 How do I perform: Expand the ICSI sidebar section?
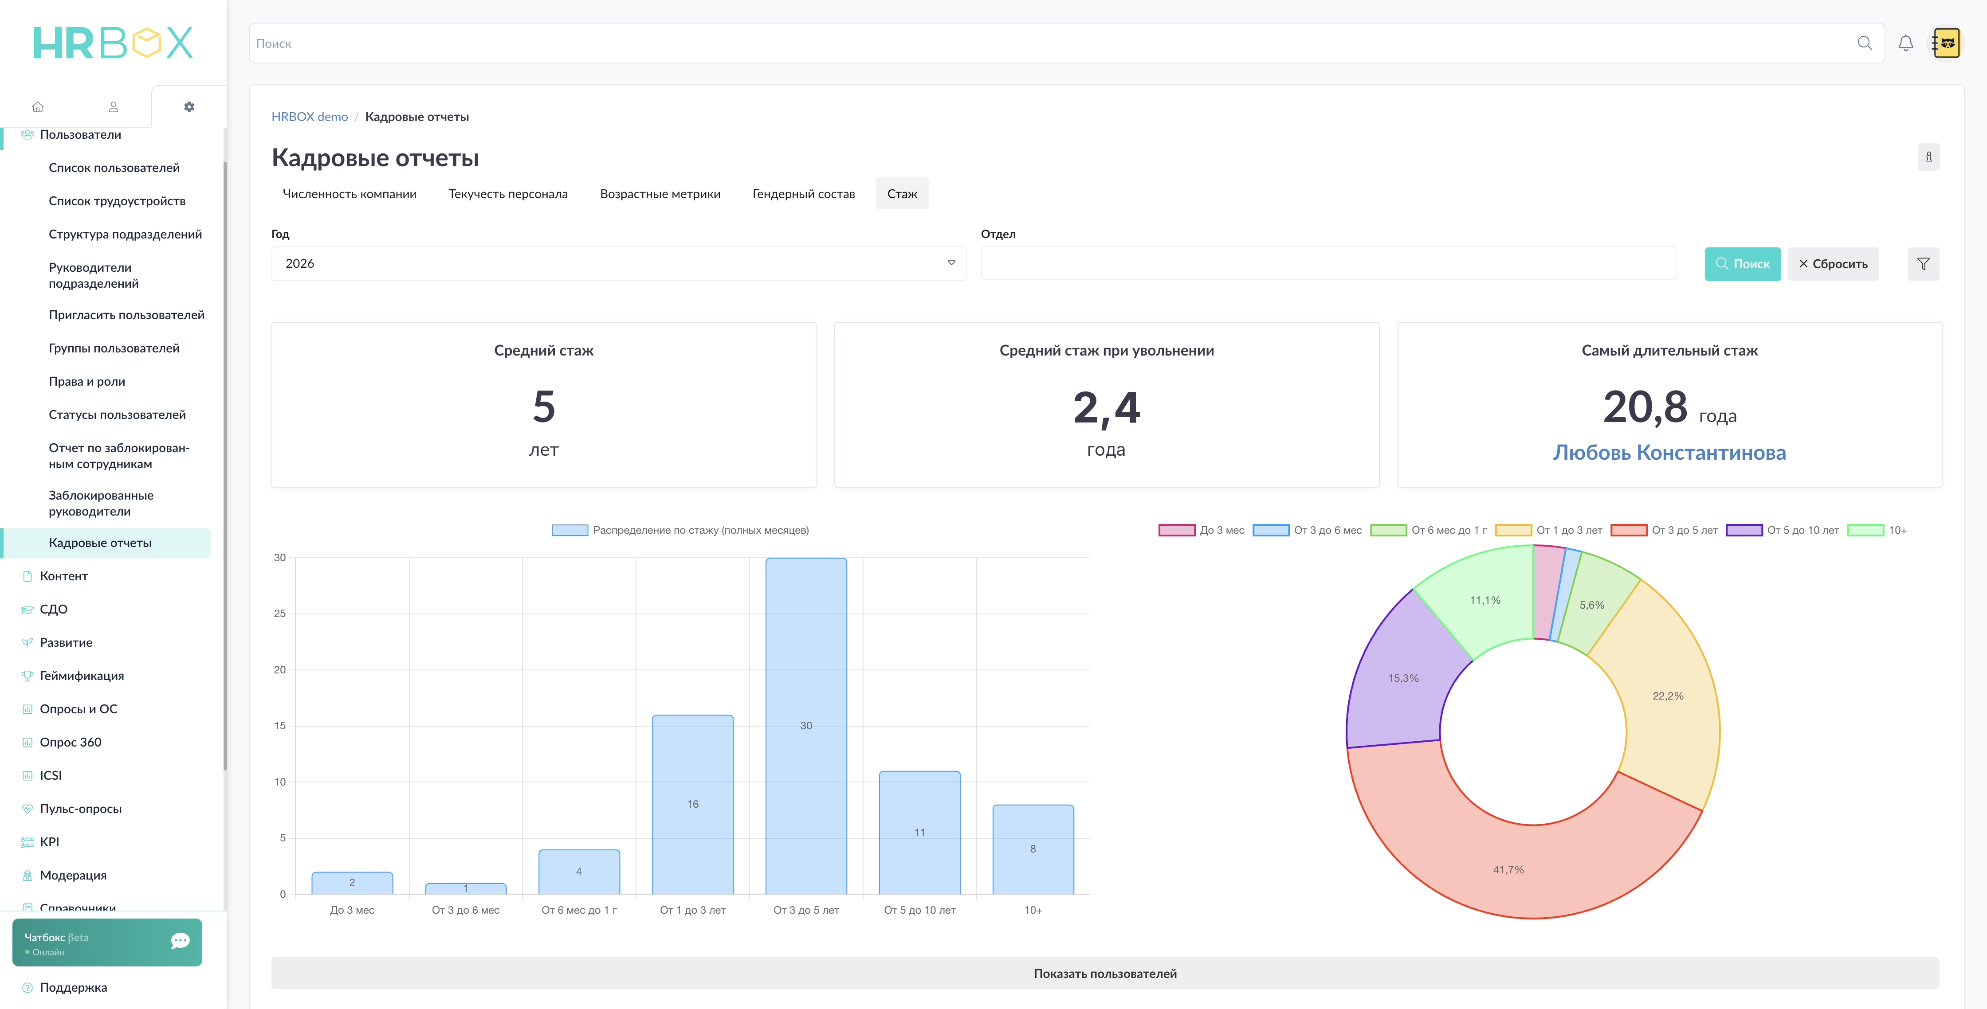coord(51,774)
